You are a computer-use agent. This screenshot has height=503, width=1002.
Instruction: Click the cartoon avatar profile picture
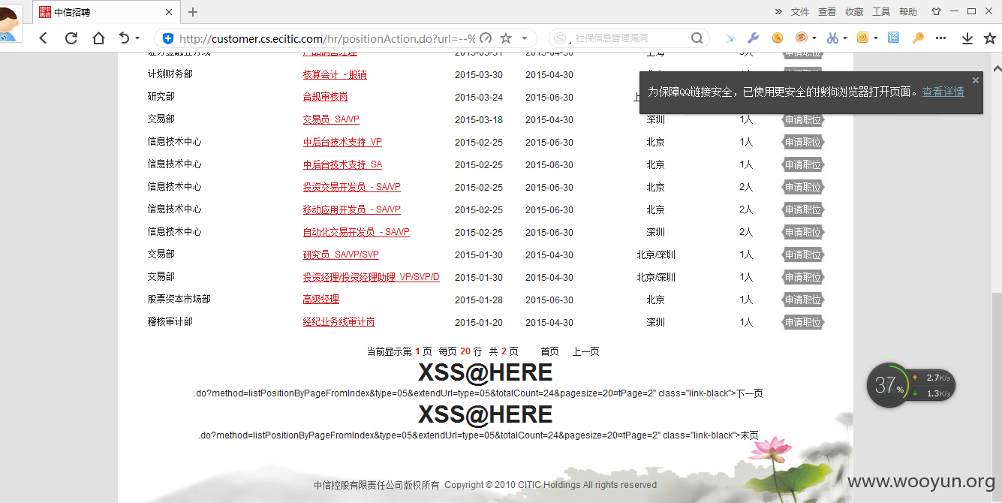coord(11,23)
